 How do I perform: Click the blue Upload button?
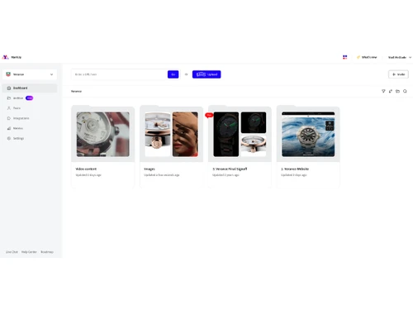click(206, 74)
